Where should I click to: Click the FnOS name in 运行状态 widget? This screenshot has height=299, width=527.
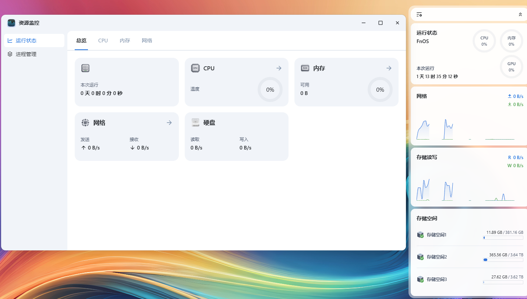[422, 41]
